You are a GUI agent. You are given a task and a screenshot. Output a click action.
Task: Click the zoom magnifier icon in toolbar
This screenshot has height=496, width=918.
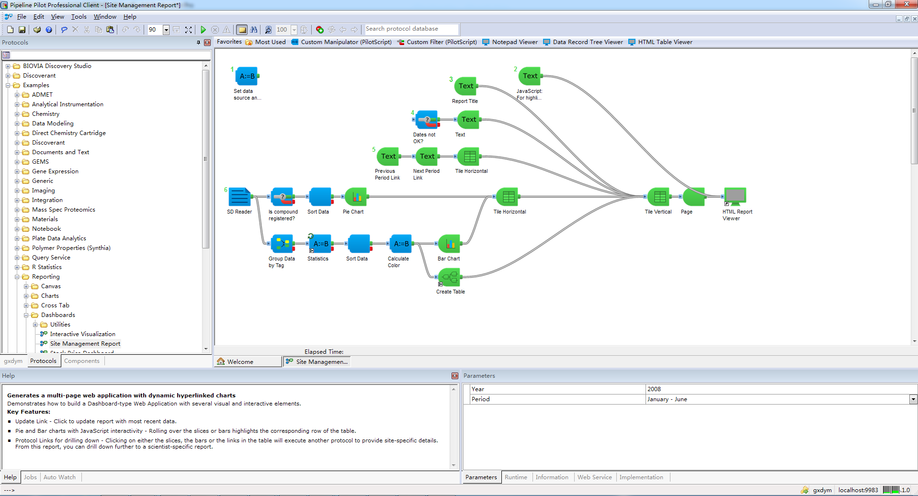[268, 30]
